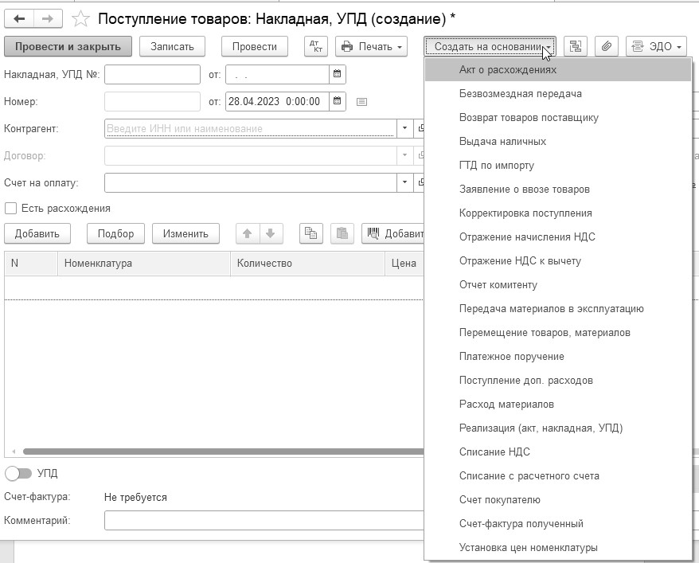
Task: Expand the ЭДО menu button
Action: [x=656, y=46]
